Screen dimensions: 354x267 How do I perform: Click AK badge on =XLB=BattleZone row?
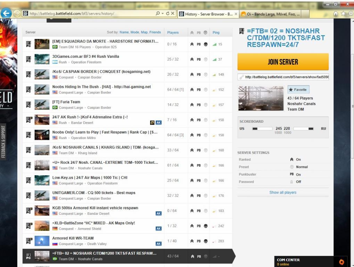pyautogui.click(x=159, y=229)
